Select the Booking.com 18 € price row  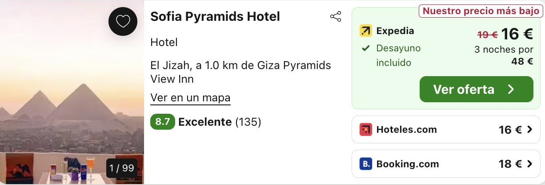click(443, 164)
